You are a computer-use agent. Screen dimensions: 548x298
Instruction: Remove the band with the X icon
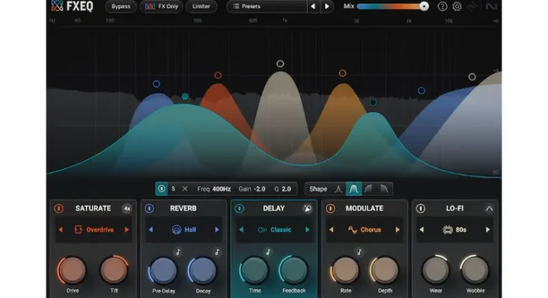point(186,189)
